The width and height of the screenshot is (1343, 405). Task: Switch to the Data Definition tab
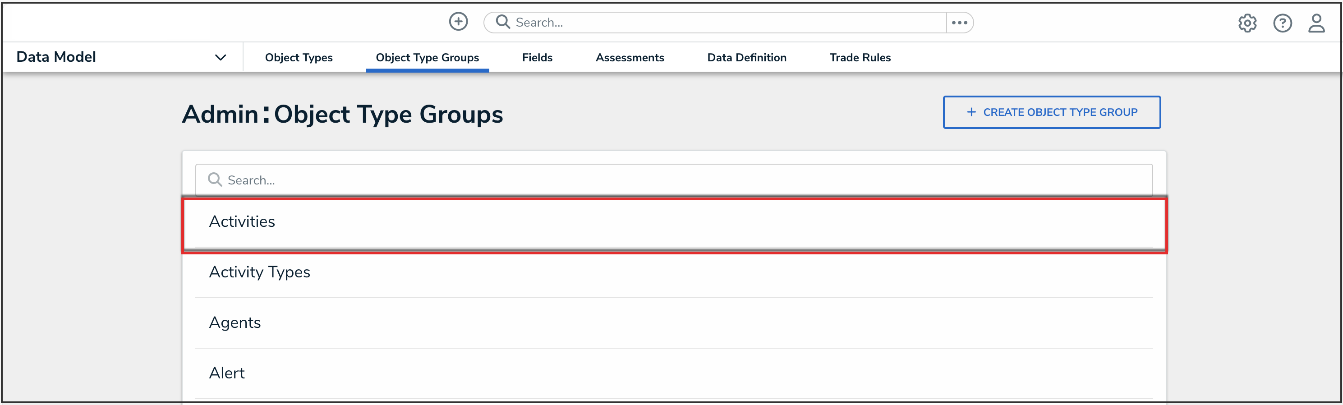746,57
